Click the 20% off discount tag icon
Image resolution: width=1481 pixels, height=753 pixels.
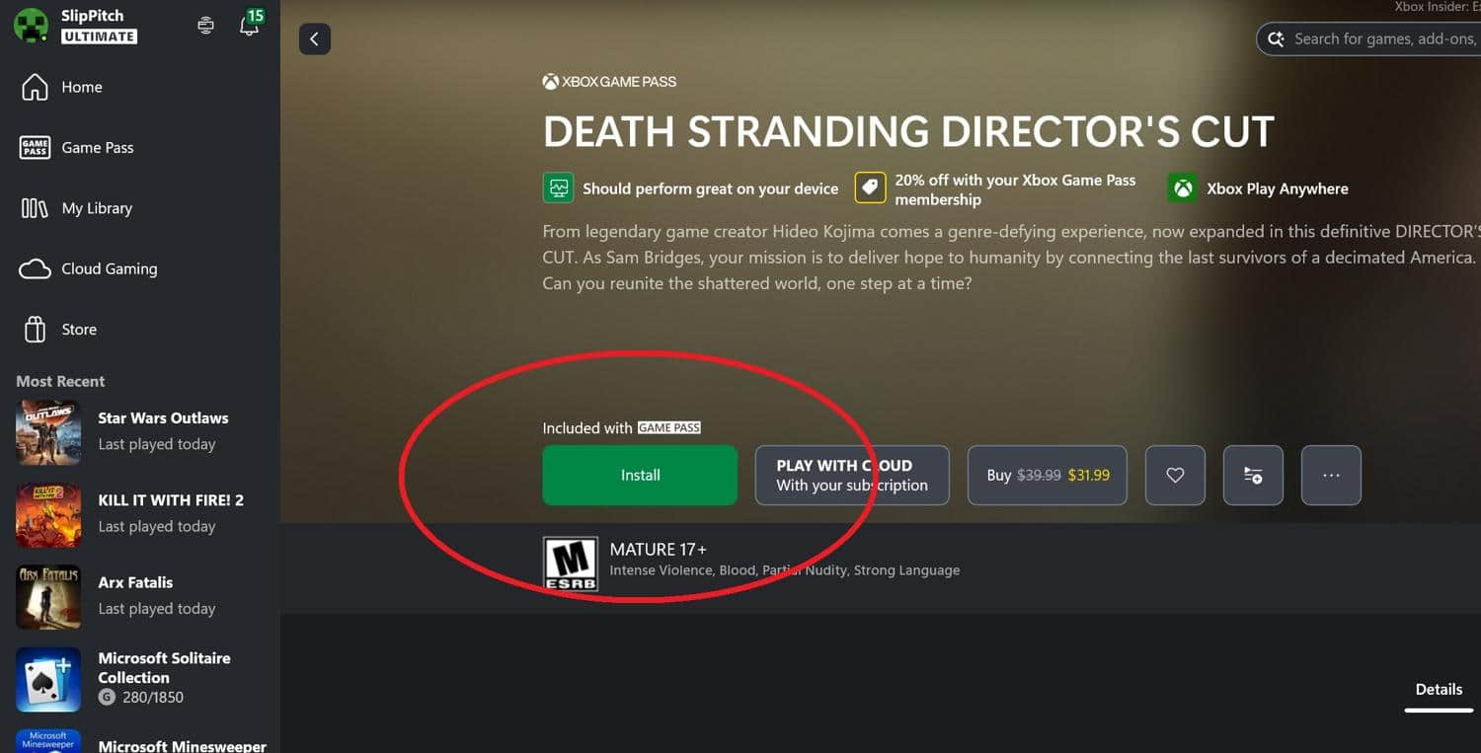(x=869, y=188)
